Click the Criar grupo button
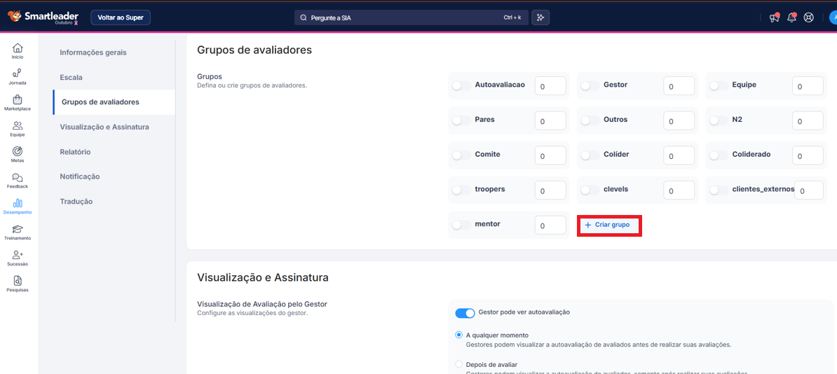Viewport: 837px width, 374px height. pyautogui.click(x=608, y=225)
